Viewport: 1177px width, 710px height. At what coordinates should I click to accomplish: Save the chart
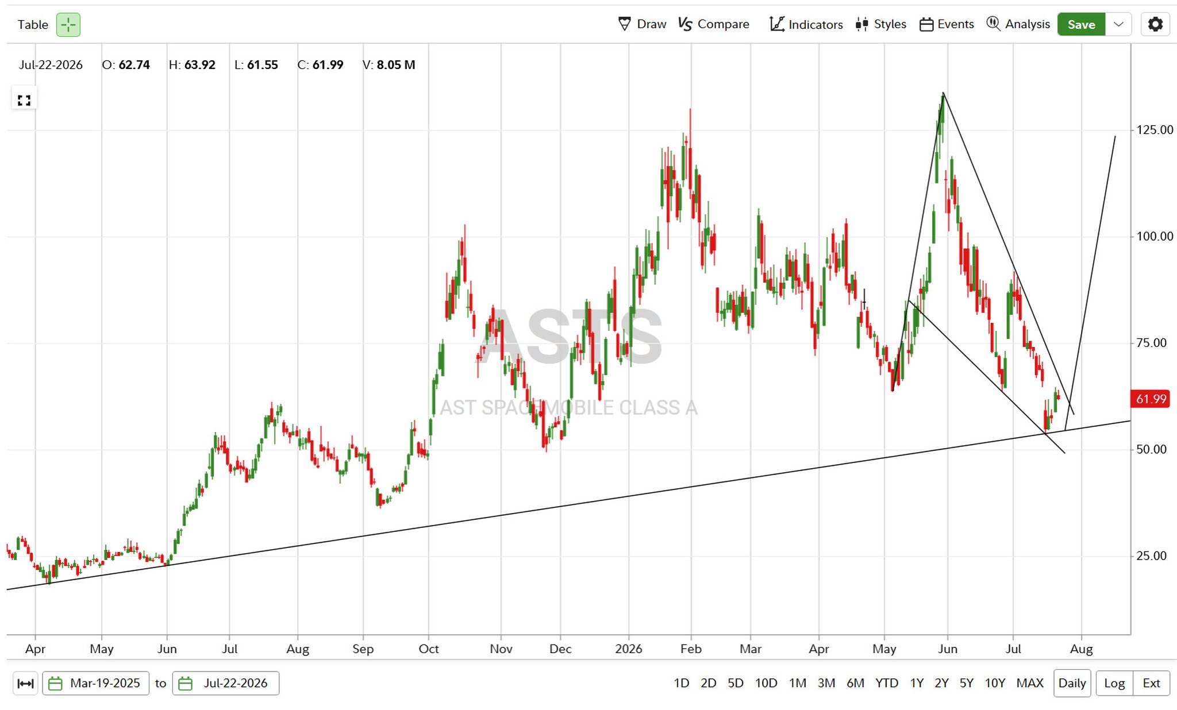click(x=1081, y=24)
